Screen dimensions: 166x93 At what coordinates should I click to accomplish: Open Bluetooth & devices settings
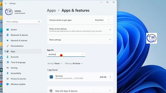[x=23, y=35]
